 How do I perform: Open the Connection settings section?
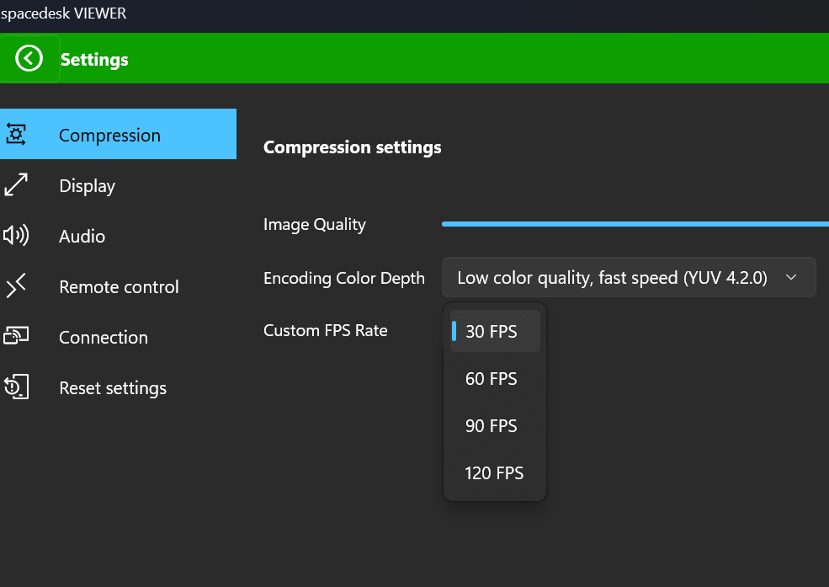[103, 338]
